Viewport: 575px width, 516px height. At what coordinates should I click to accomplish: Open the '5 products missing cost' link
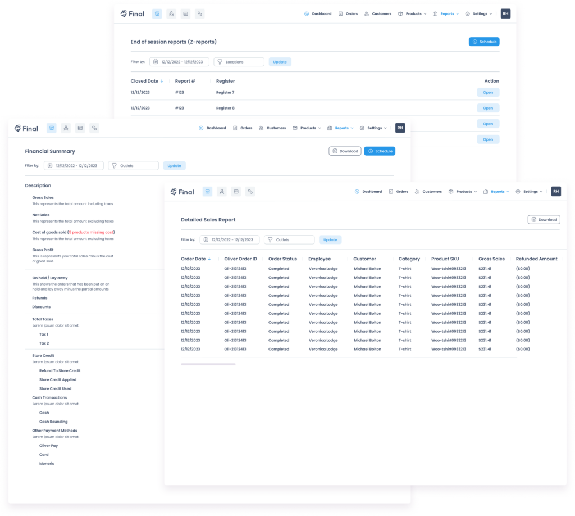click(x=92, y=232)
